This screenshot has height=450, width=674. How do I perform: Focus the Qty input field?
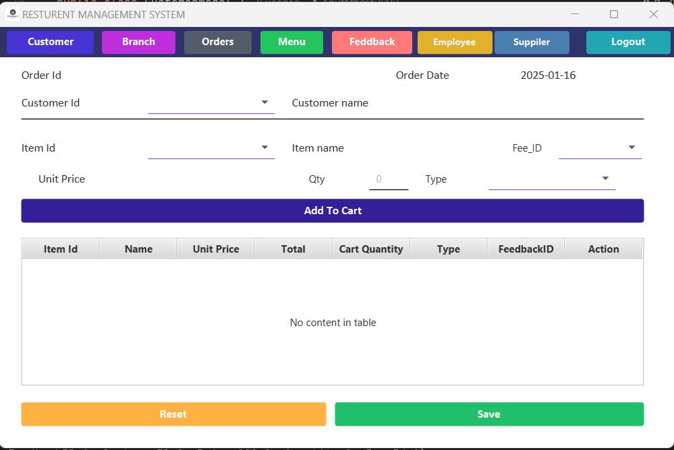(389, 179)
